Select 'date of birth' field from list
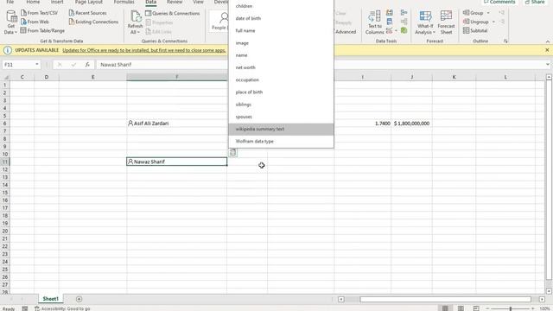The image size is (553, 311). click(281, 18)
